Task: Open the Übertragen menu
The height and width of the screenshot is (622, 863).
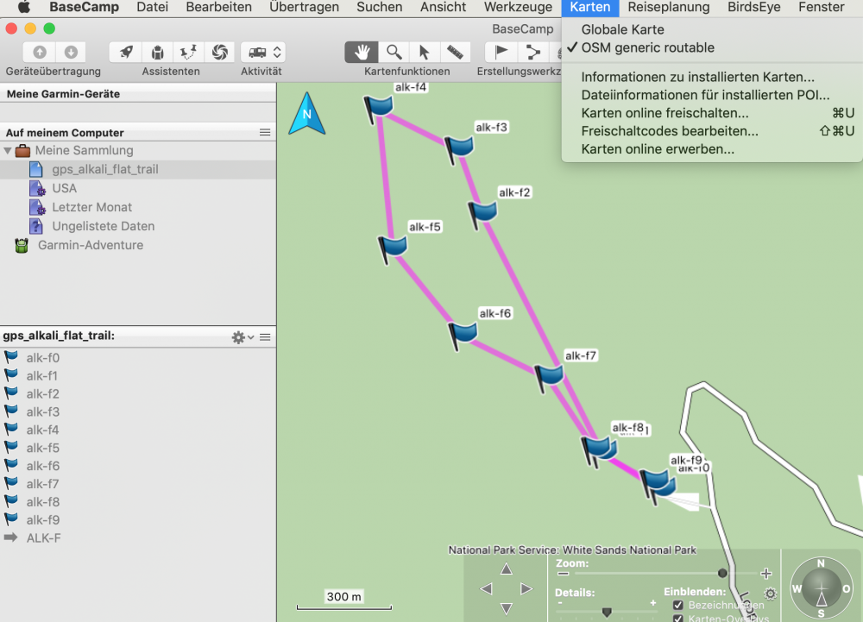Action: 304,7
